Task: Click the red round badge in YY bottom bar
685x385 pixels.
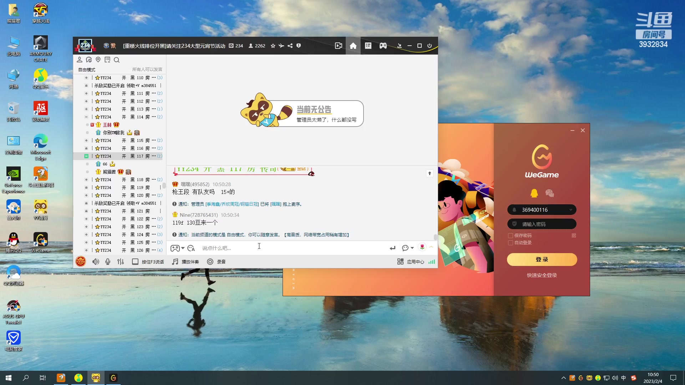Action: click(x=81, y=262)
